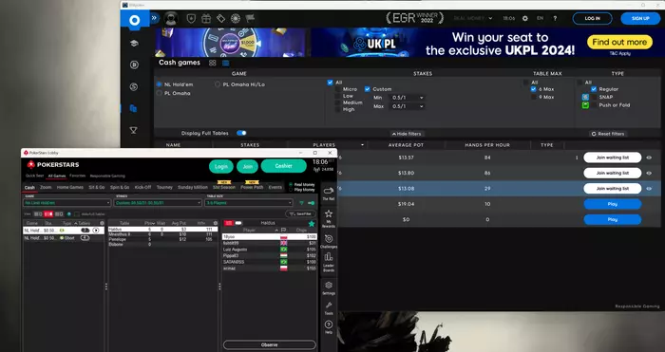Open the gift box promotions icon
This screenshot has height=352, width=665.
[x=206, y=19]
